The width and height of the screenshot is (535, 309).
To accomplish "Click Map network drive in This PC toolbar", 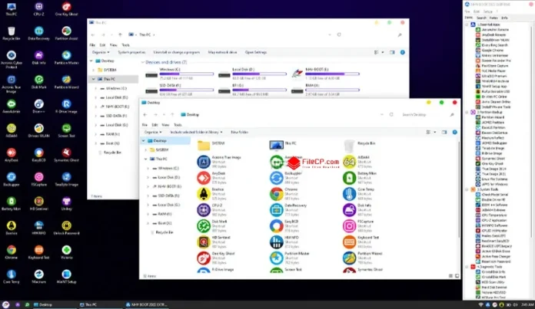I will [222, 52].
